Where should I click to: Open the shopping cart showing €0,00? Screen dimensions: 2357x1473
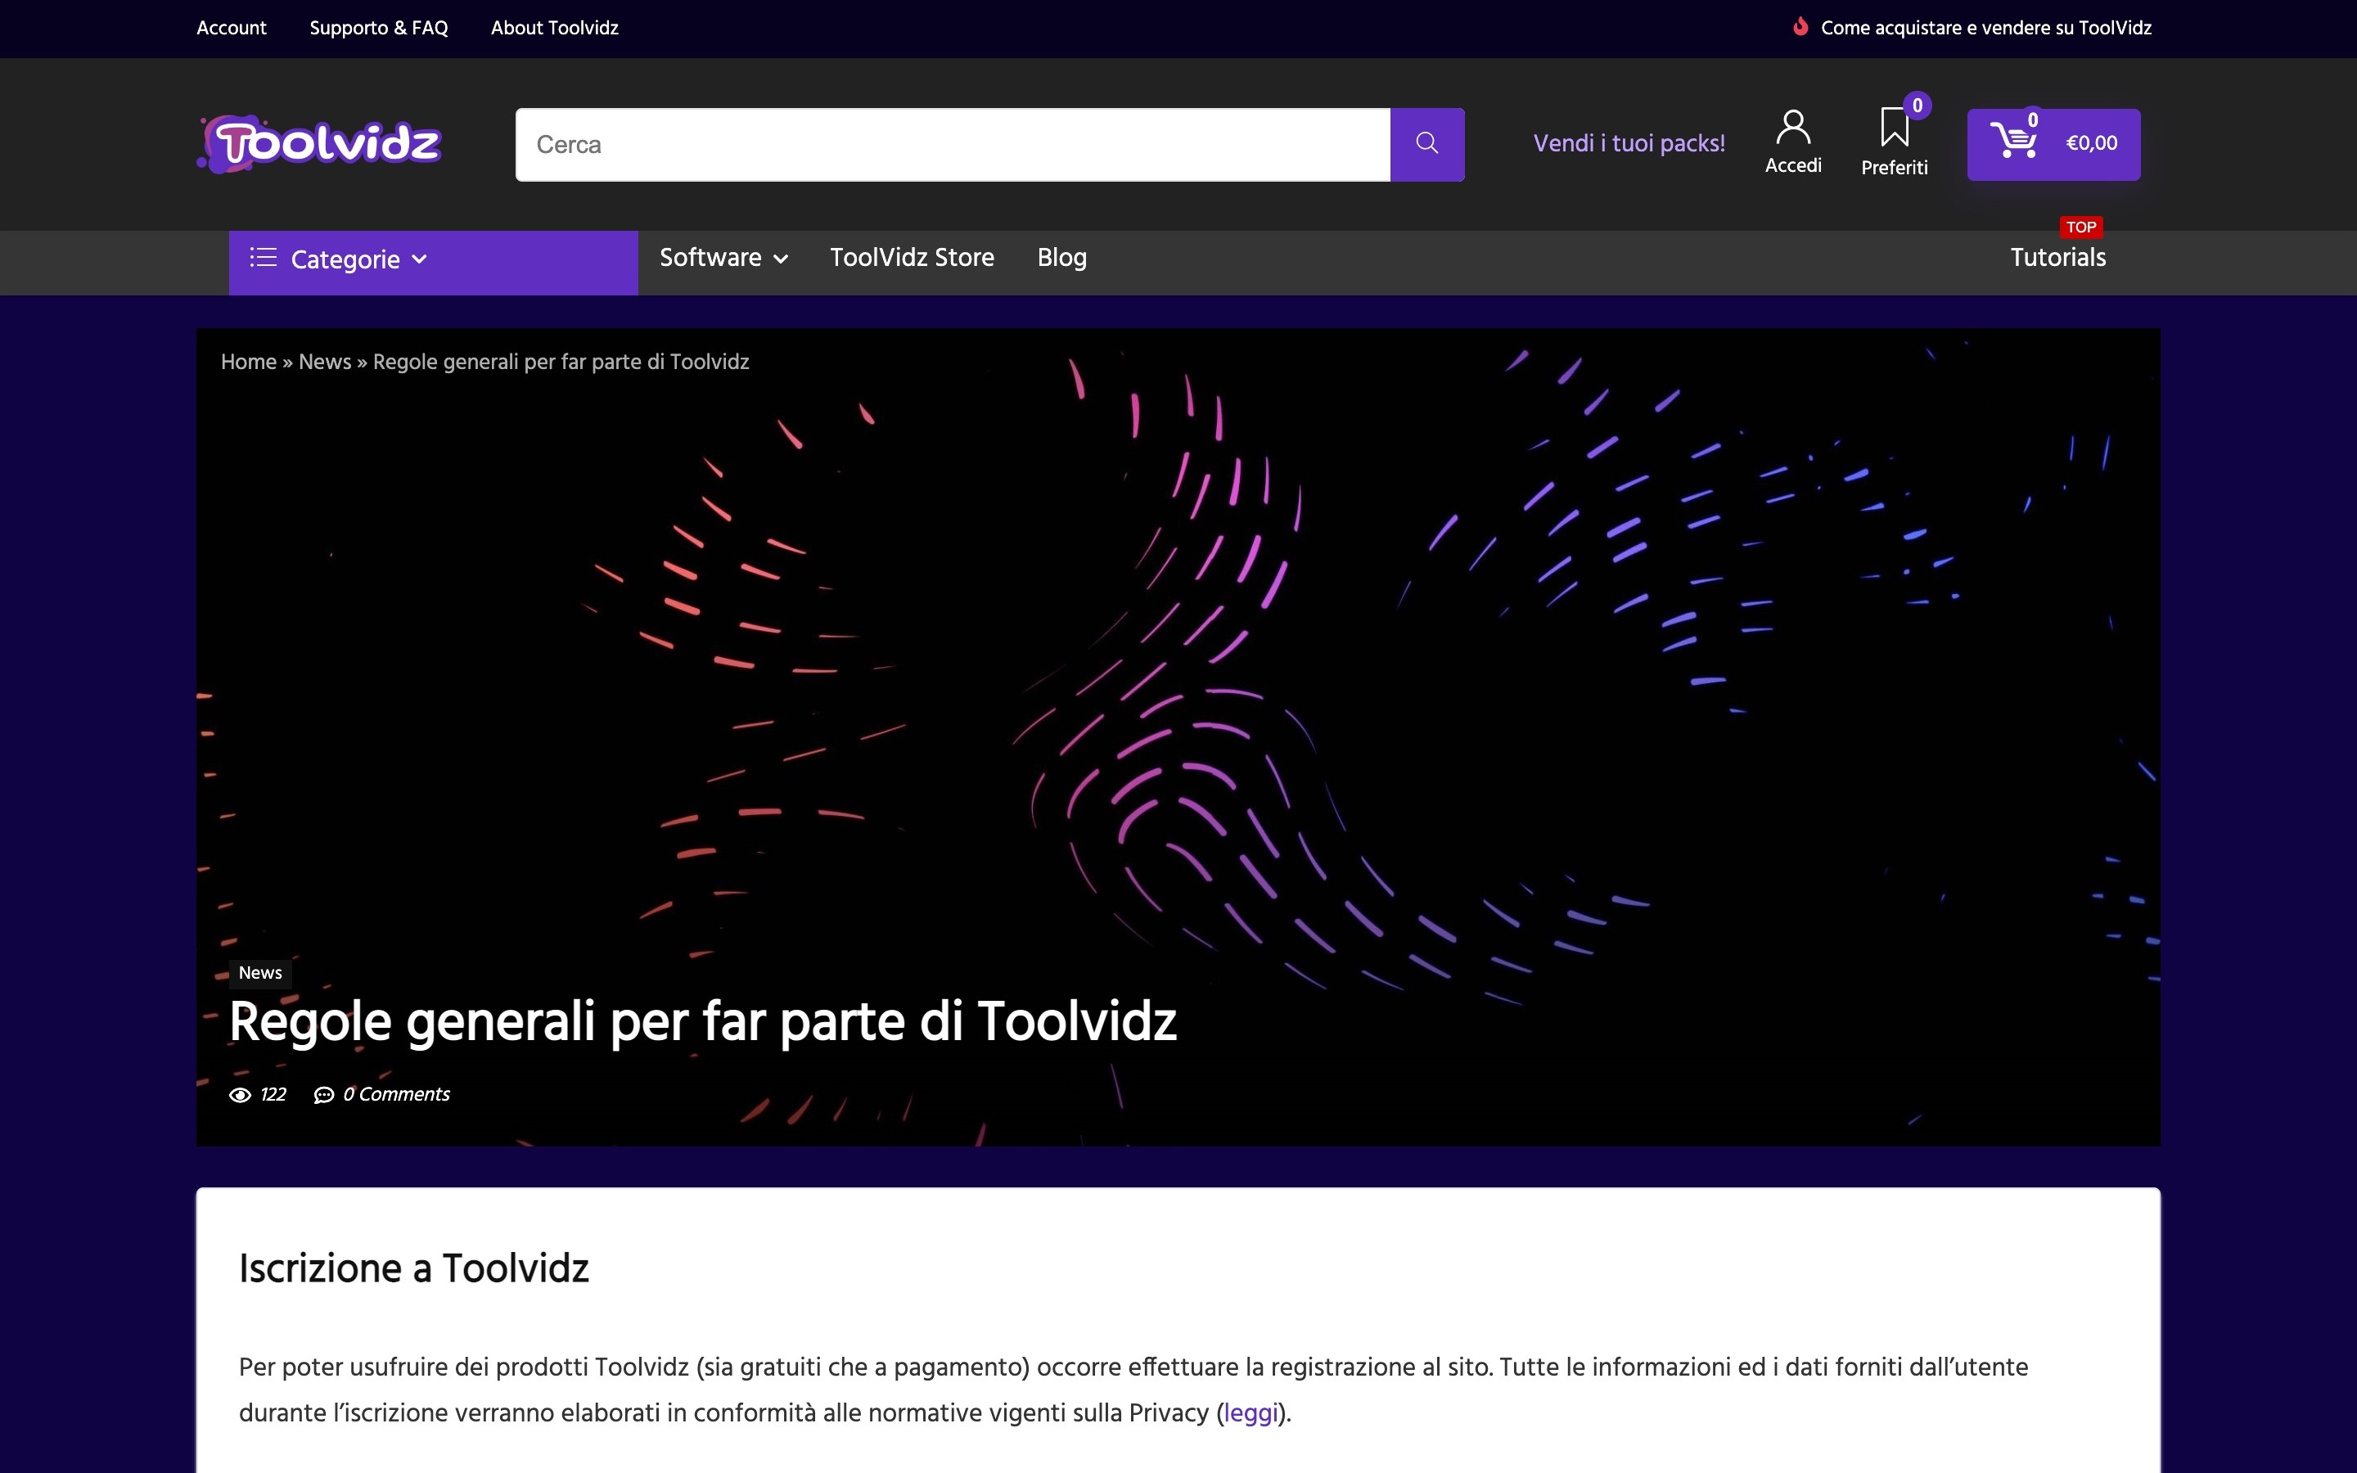click(x=2053, y=144)
